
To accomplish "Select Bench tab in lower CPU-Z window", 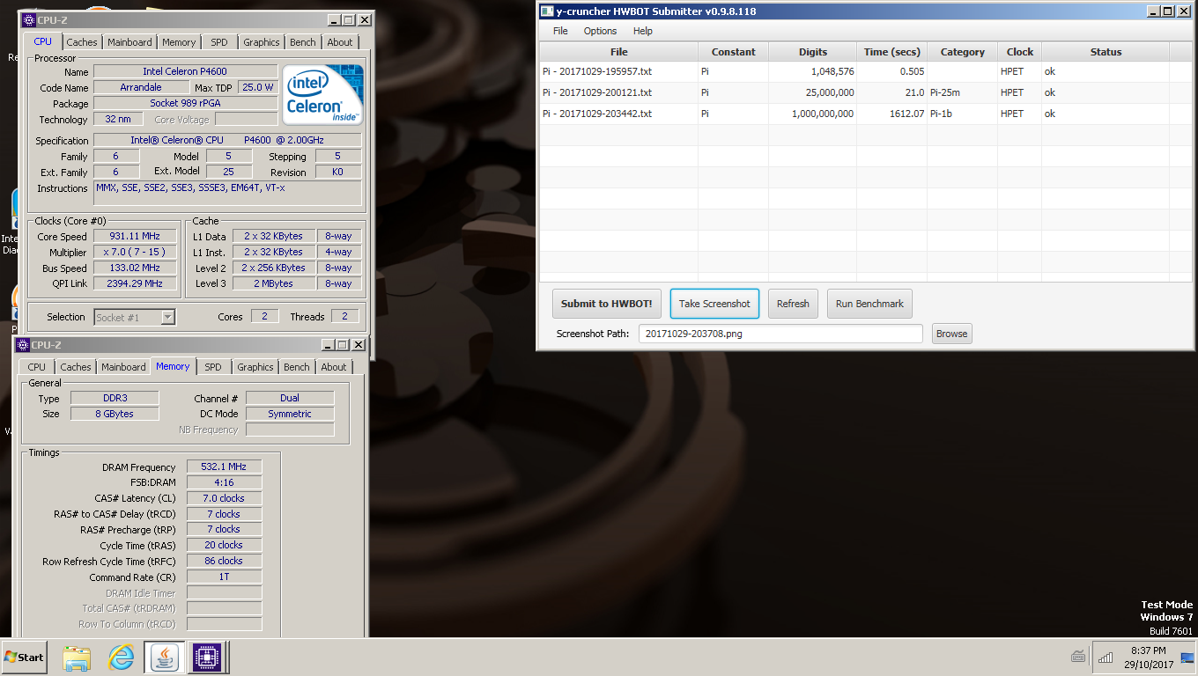I will pos(297,367).
